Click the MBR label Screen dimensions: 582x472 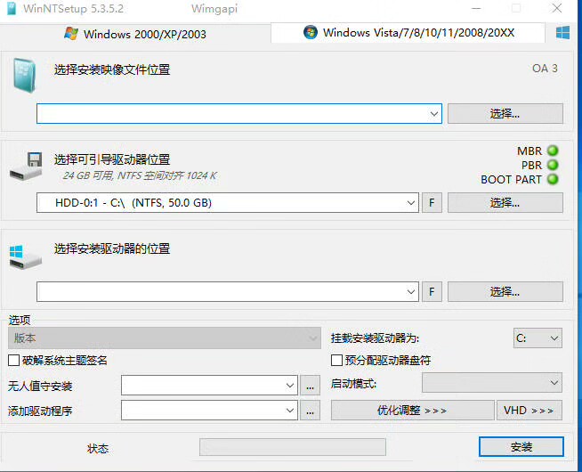click(x=529, y=151)
